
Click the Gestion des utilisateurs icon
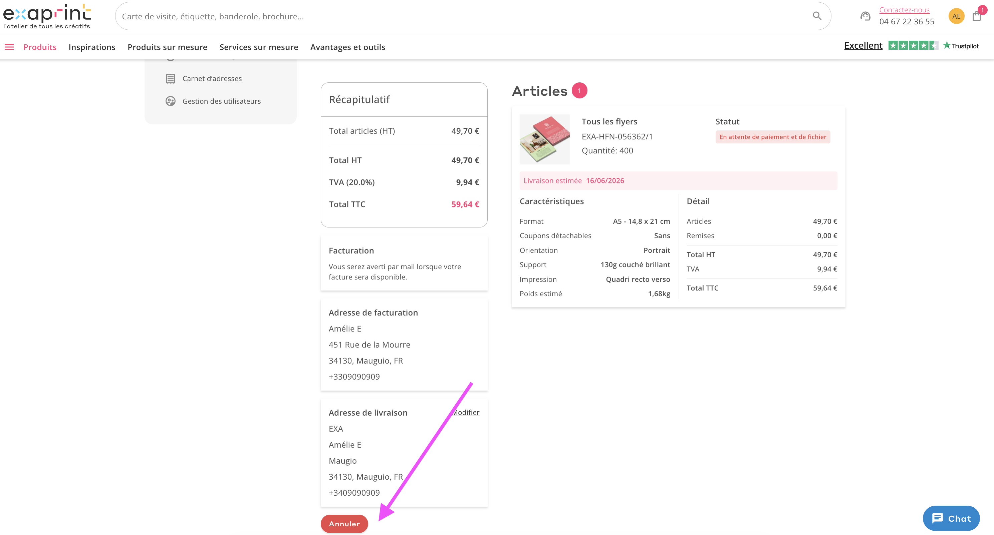coord(170,101)
